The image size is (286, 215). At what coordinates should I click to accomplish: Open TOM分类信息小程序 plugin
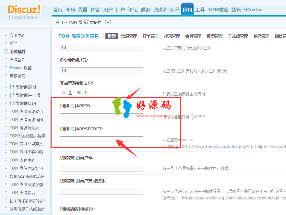coord(28,136)
